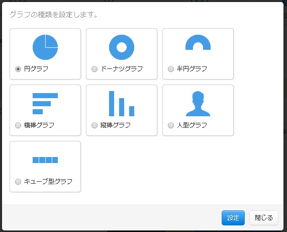
Task: Click the horizontal bar chart icon
Action: coord(45,104)
